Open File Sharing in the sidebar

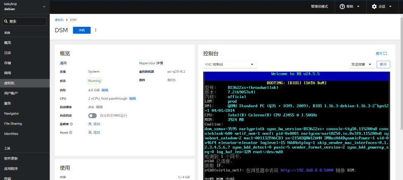[x=25, y=123]
